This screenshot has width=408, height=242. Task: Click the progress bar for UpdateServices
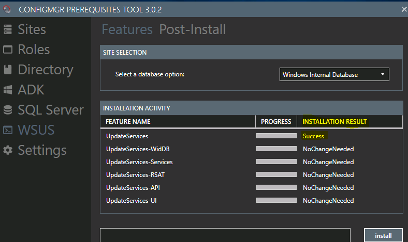(276, 136)
